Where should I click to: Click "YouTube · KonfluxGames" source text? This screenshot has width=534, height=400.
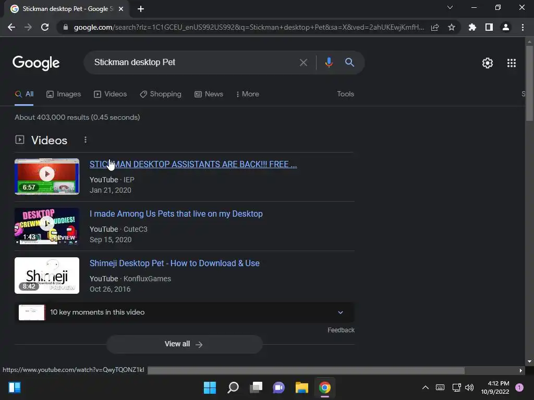(130, 279)
